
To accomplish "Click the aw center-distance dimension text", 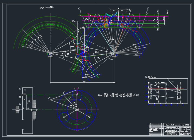I will point(84,82).
